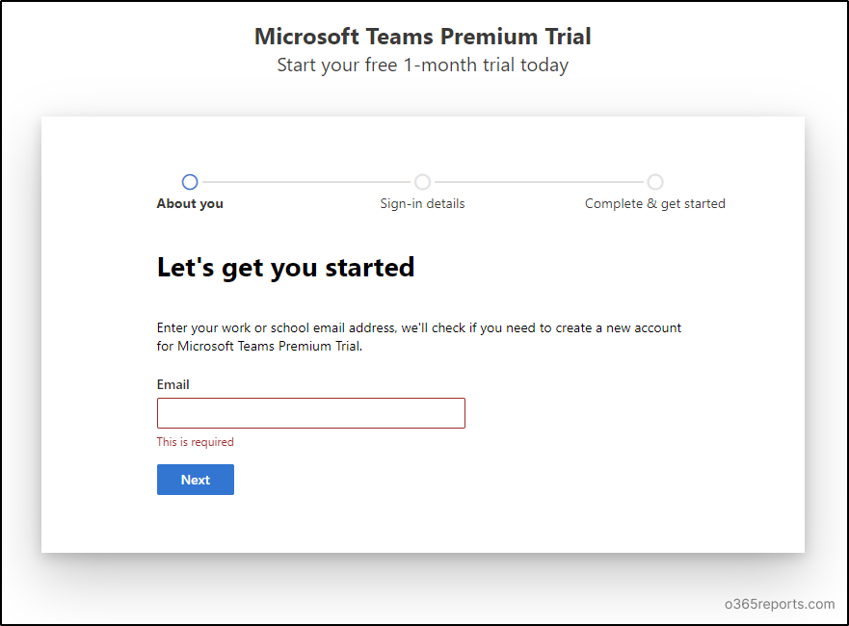849x626 pixels.
Task: Click the Email field label
Action: [173, 384]
